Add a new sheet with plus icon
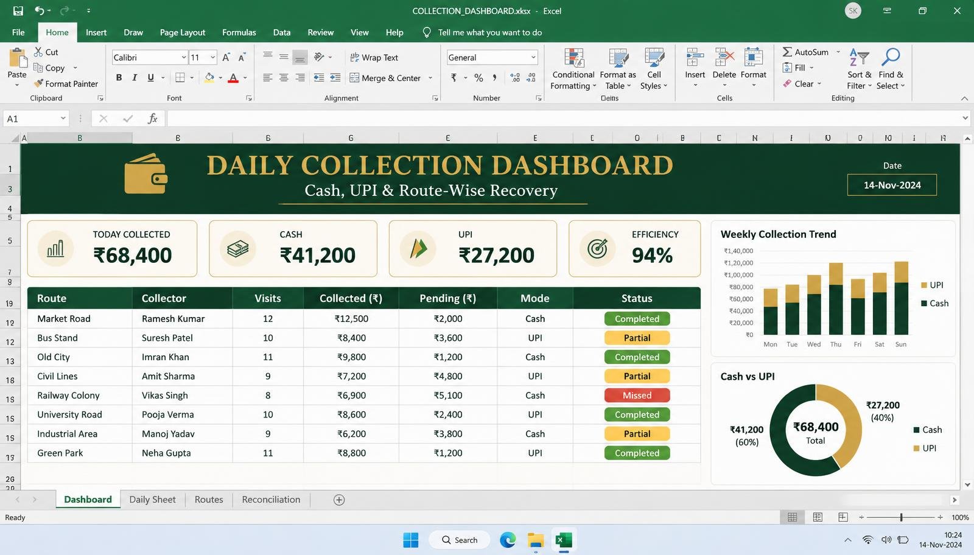 point(339,500)
